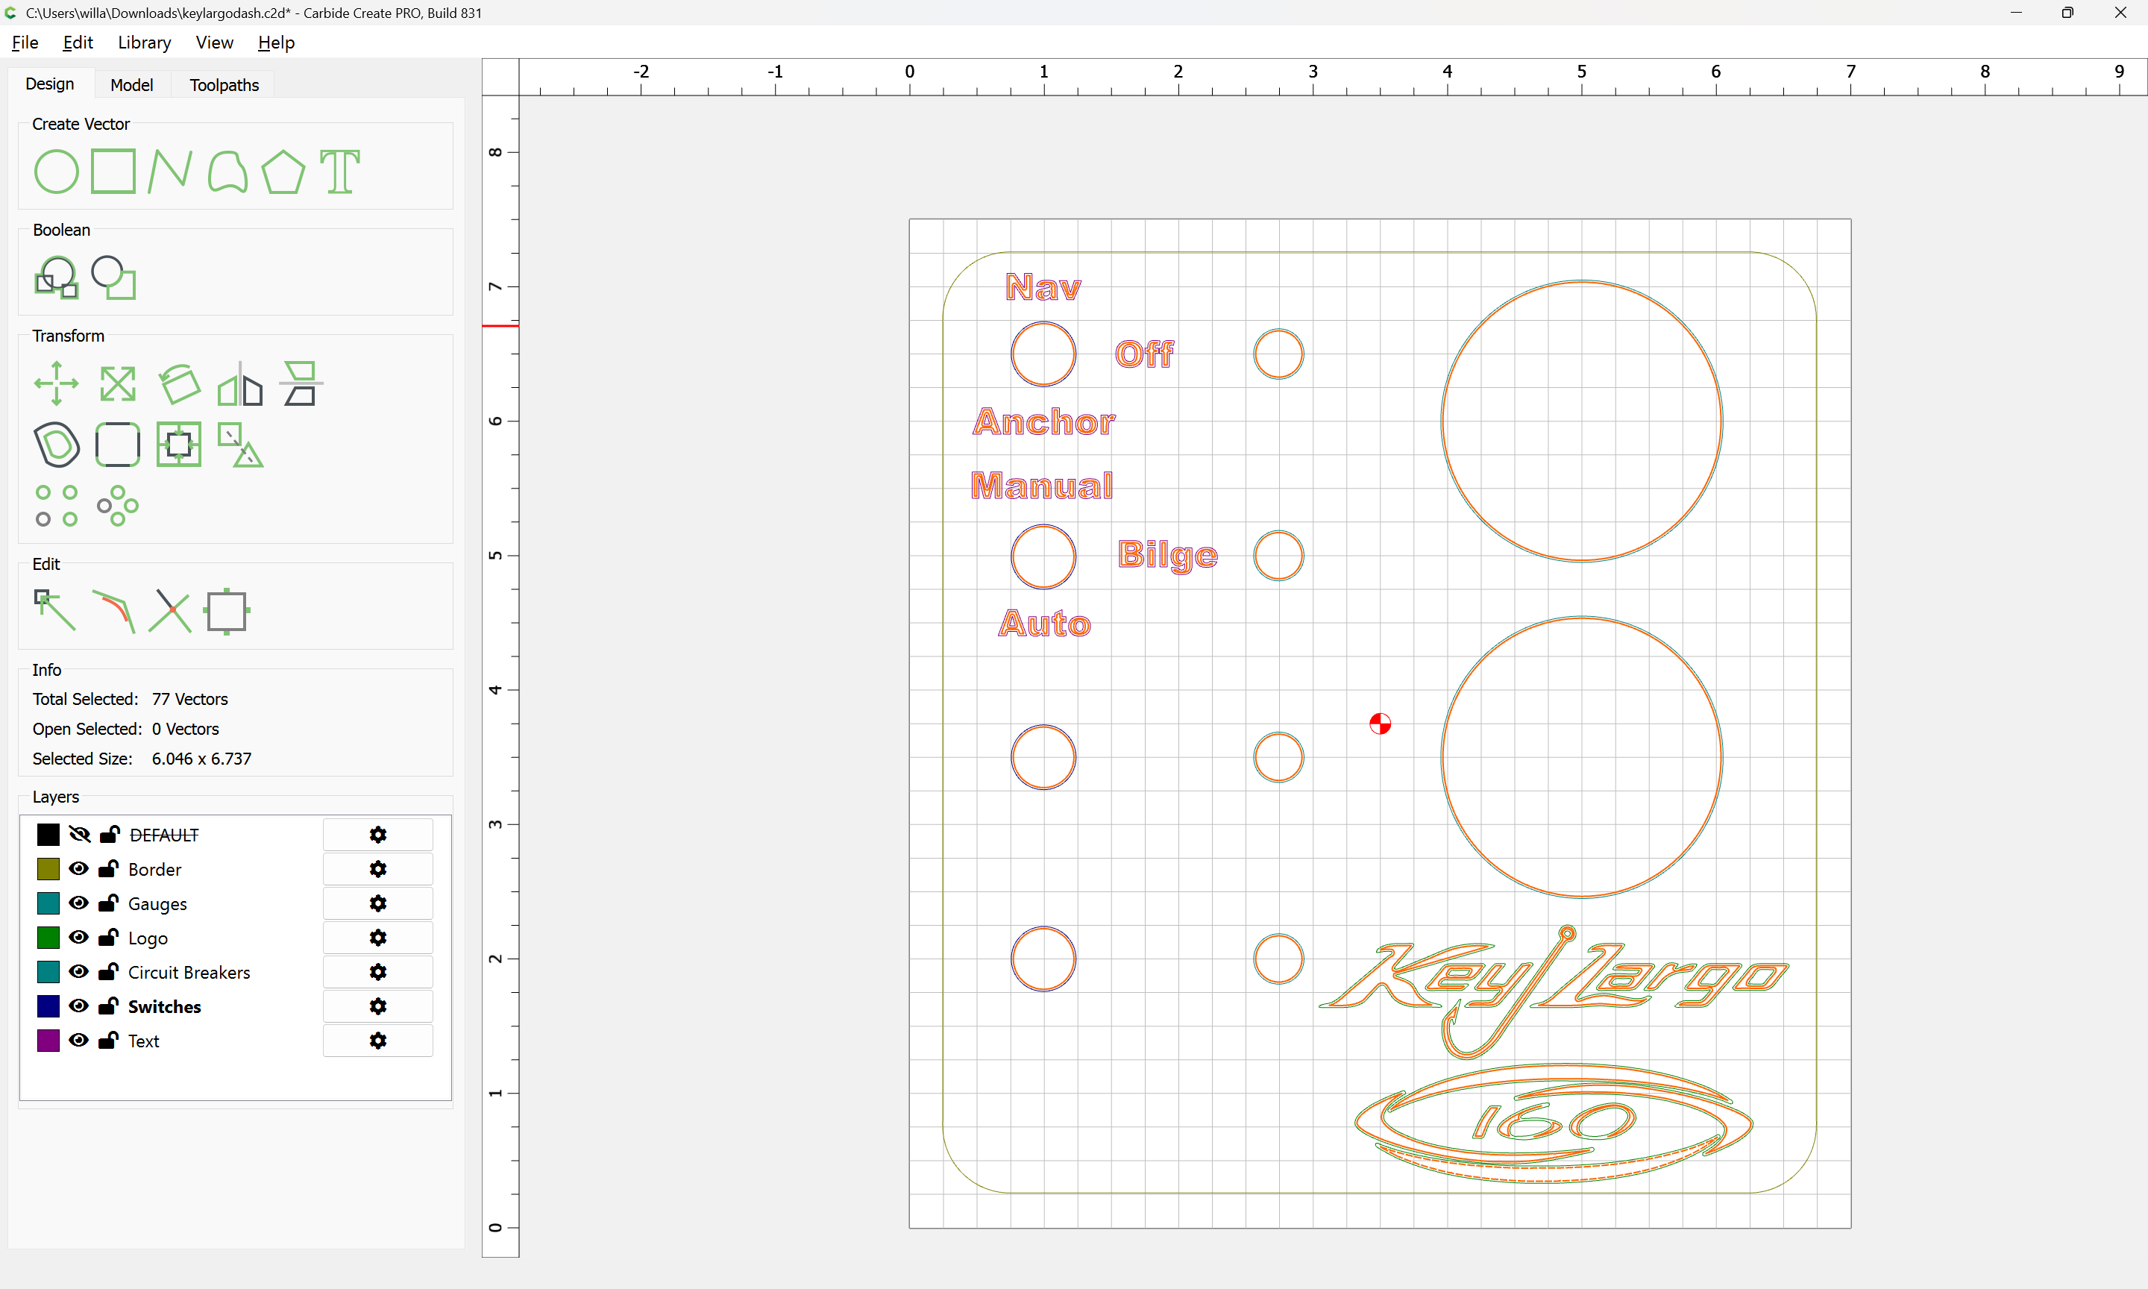Image resolution: width=2148 pixels, height=1289 pixels.
Task: Hide the Border layer
Action: click(x=79, y=868)
